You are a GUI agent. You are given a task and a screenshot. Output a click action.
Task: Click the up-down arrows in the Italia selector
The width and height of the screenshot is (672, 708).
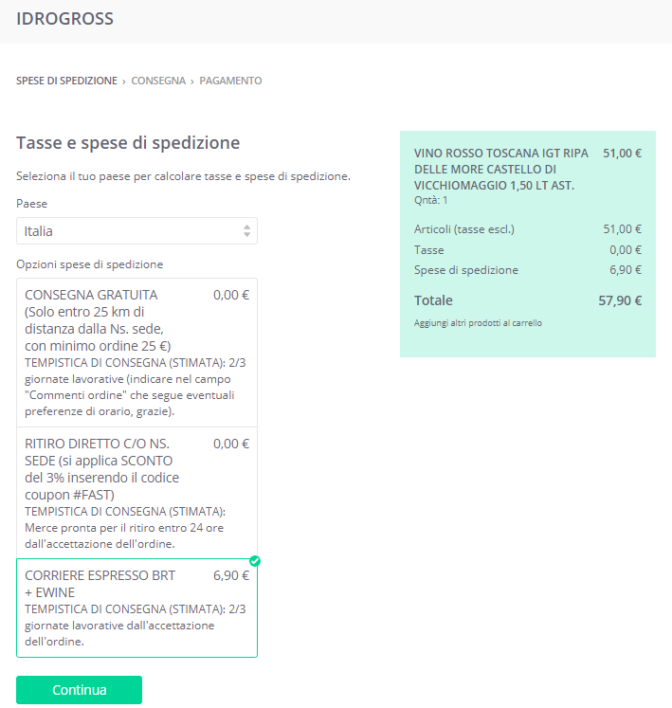246,231
